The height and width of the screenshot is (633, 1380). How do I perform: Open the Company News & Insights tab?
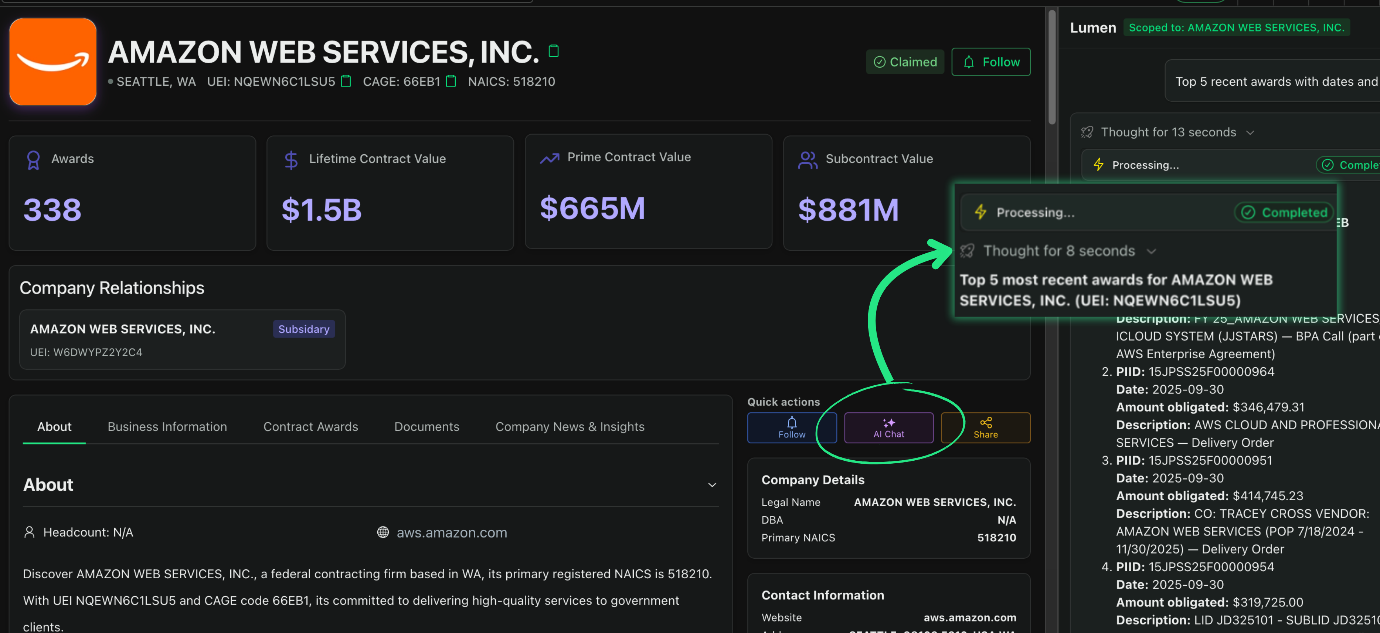coord(570,427)
